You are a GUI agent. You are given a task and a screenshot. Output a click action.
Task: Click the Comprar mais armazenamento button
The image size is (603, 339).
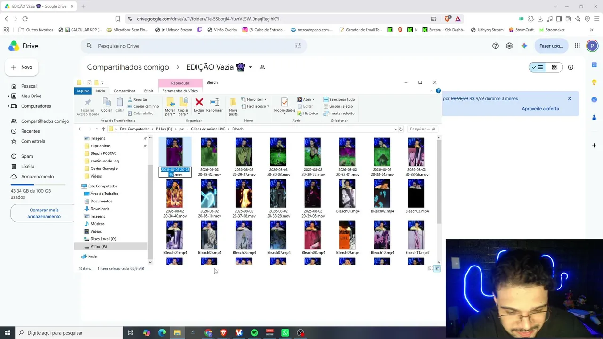(44, 213)
